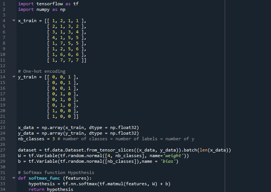Click the comment '# One-hot encoding'

coord(42,71)
